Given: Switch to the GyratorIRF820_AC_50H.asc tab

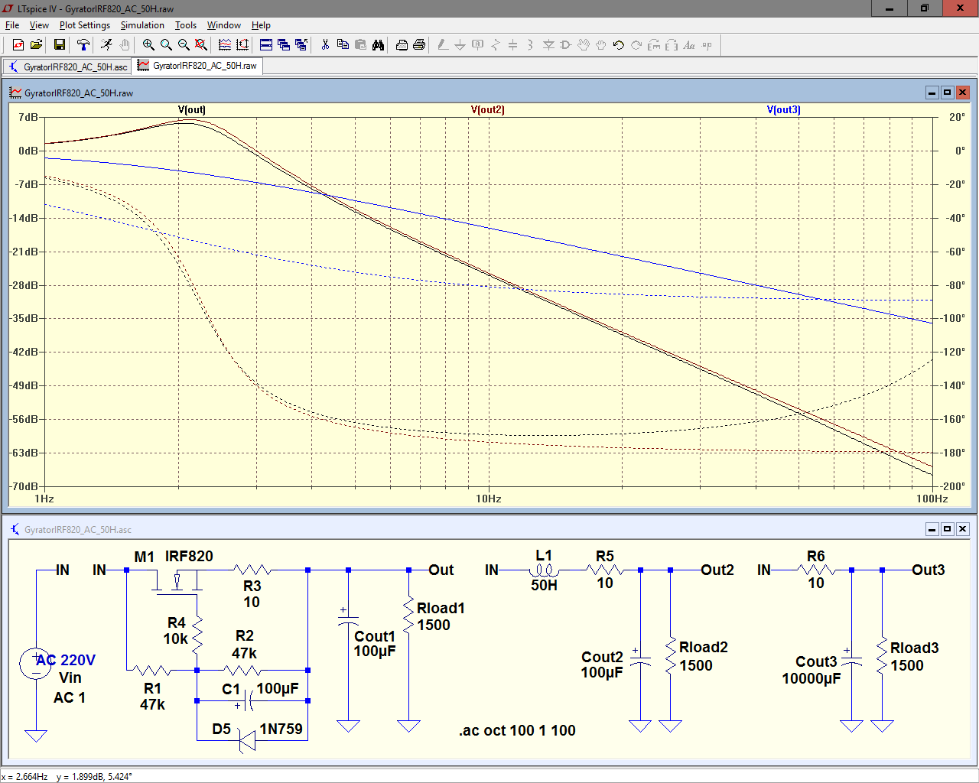Looking at the screenshot, I should pyautogui.click(x=67, y=67).
